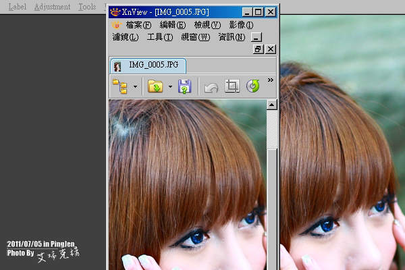Expand the open folder dropdown arrow
The image size is (405, 270).
(x=170, y=86)
